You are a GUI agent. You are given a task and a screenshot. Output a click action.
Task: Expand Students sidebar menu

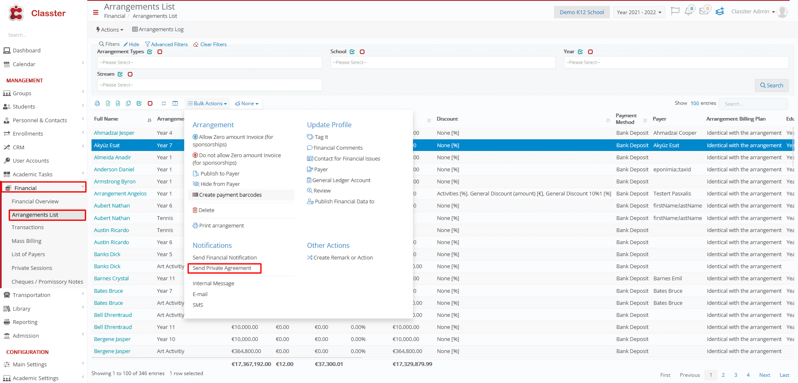pyautogui.click(x=43, y=107)
